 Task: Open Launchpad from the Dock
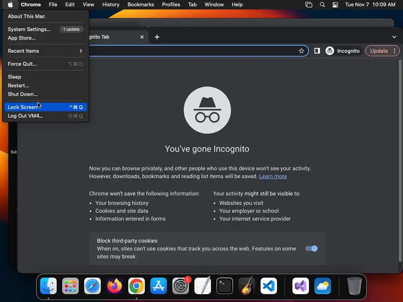[70, 286]
